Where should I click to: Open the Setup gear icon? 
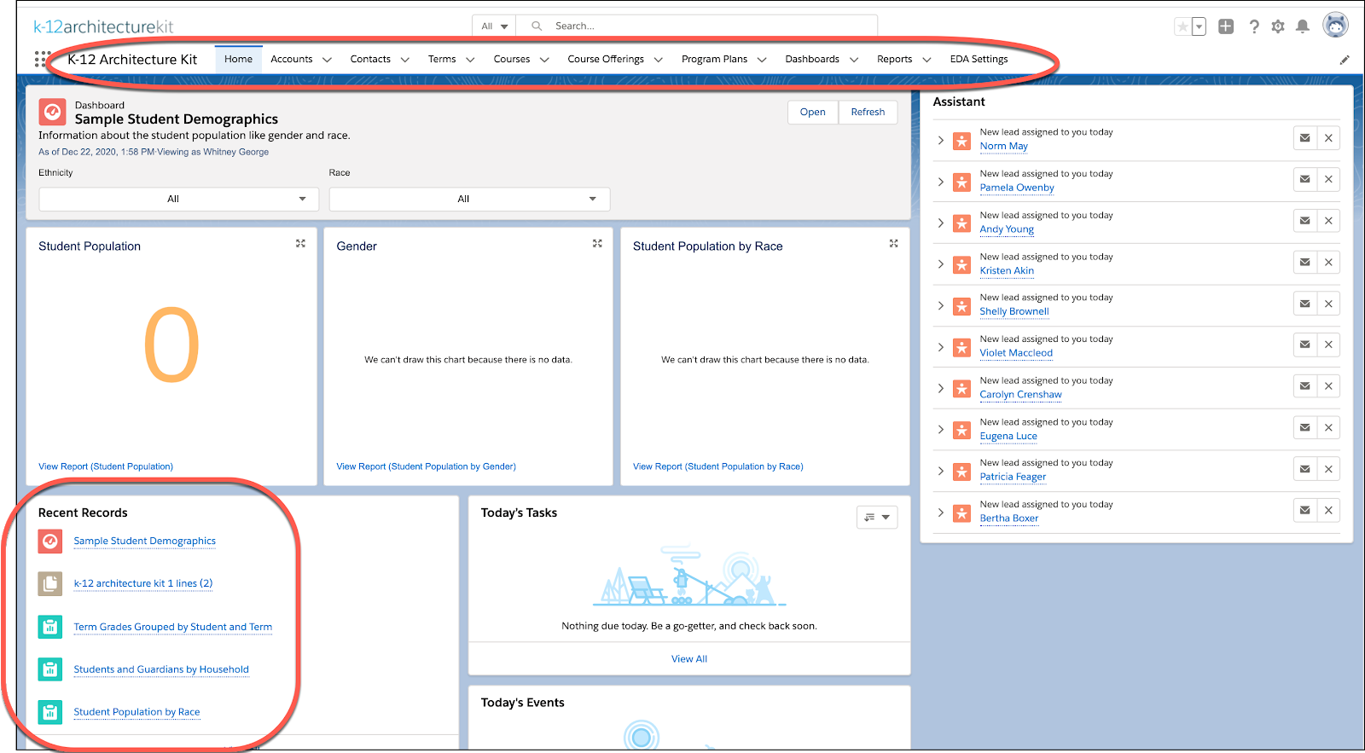(x=1278, y=26)
